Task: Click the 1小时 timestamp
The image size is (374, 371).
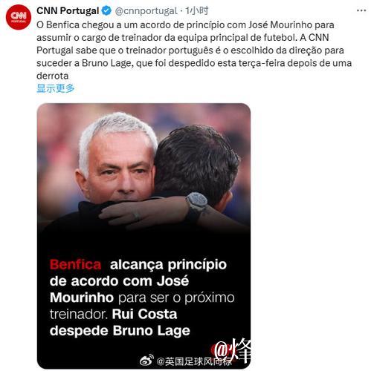Action: [x=197, y=10]
